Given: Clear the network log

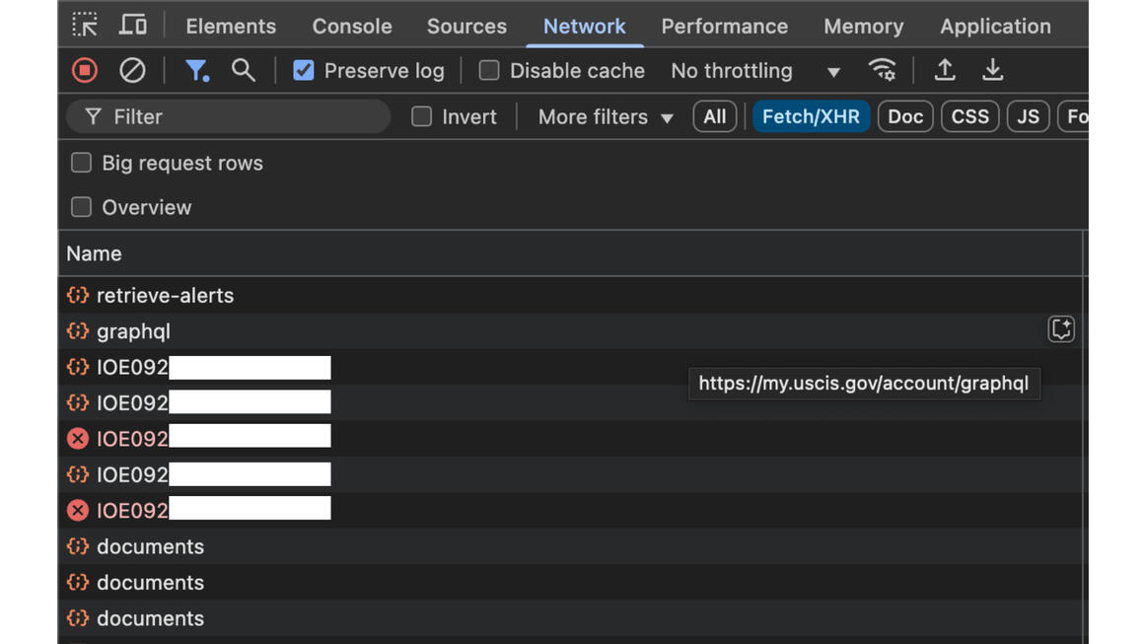Looking at the screenshot, I should [x=132, y=70].
